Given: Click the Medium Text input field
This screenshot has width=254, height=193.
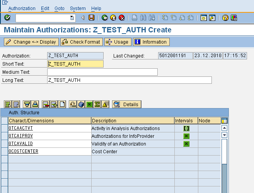Looking at the screenshot, I should pyautogui.click(x=102, y=72).
